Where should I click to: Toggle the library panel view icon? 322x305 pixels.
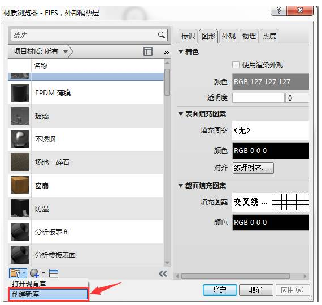click(148, 51)
